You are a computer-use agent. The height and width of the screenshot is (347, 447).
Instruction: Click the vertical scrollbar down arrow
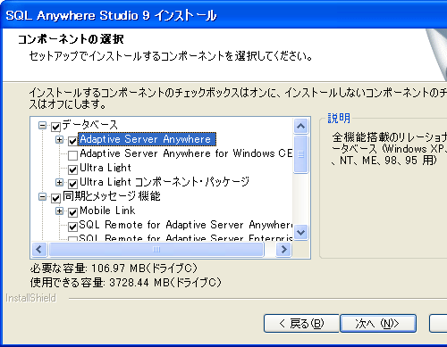coord(300,232)
